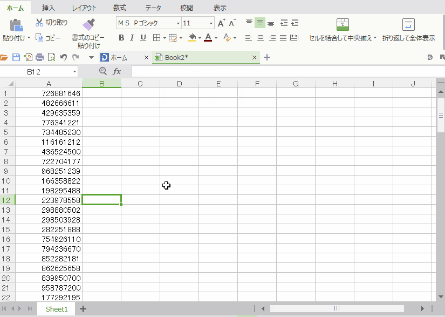Expand the font color dropdown arrow

click(216, 38)
